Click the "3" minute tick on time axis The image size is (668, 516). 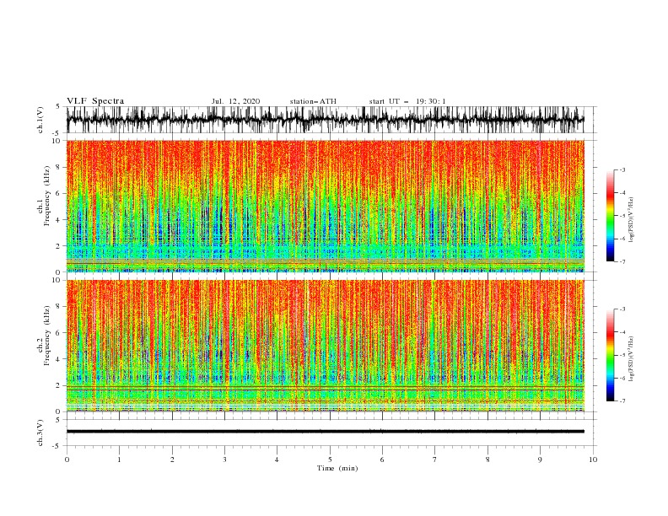tap(224, 460)
